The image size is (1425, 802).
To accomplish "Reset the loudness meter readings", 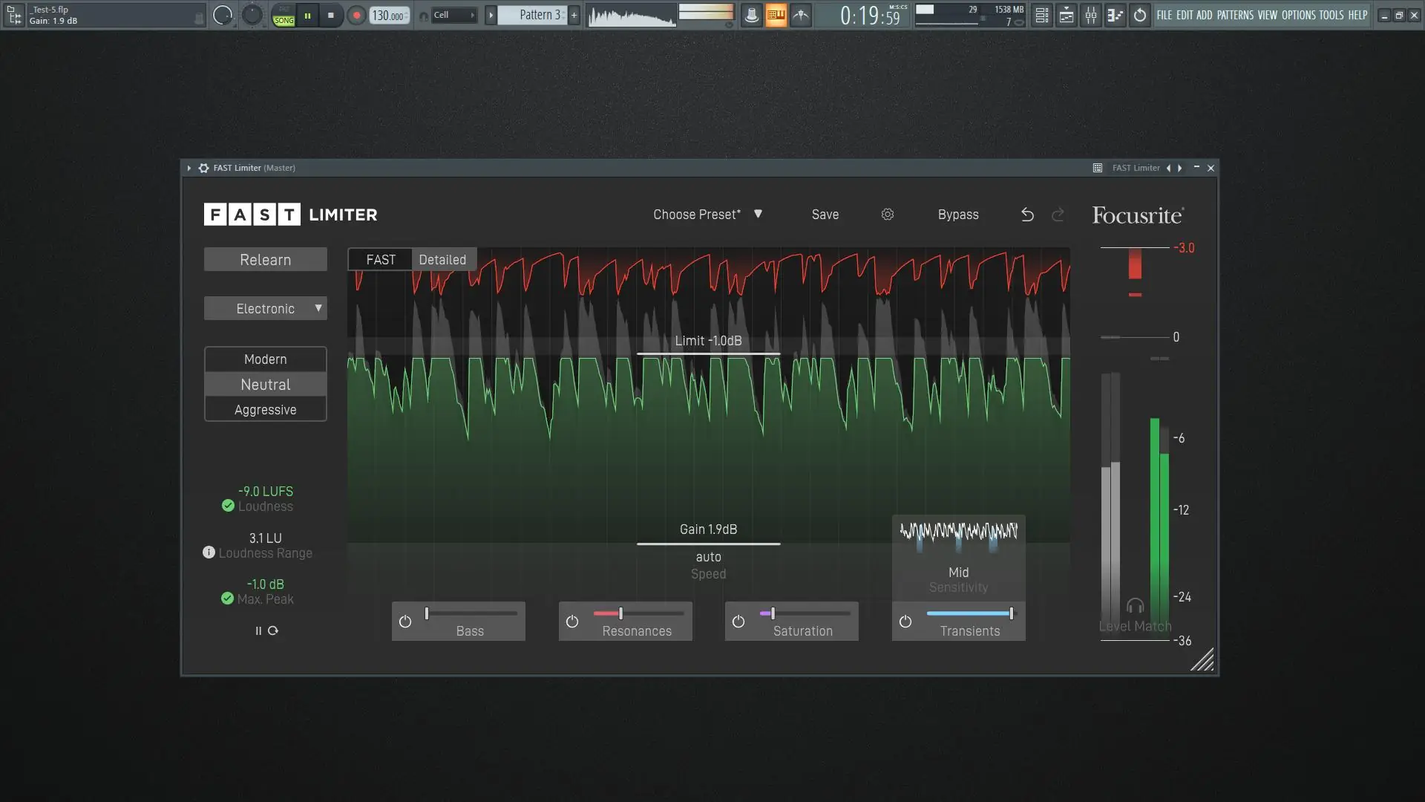I will click(x=273, y=630).
